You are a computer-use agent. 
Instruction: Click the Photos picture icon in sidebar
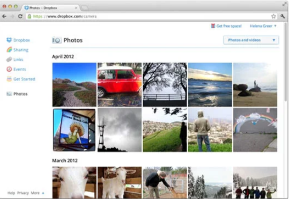tap(9, 94)
